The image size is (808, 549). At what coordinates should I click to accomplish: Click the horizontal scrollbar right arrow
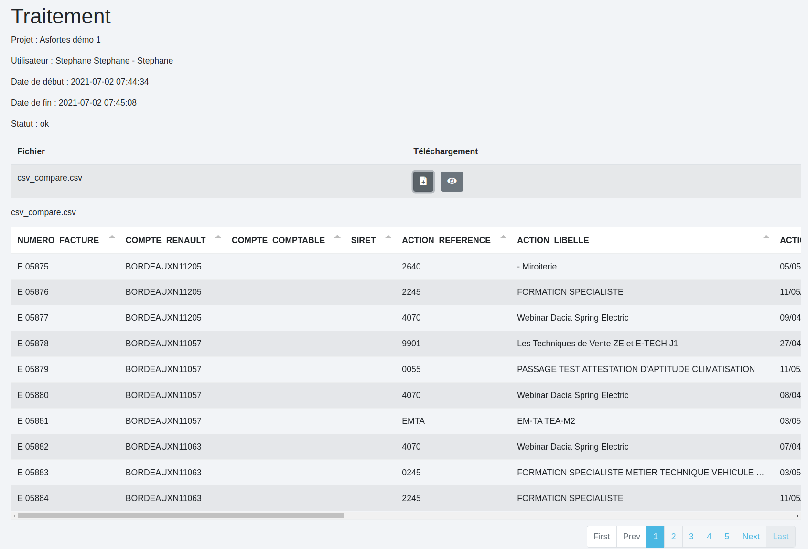797,516
